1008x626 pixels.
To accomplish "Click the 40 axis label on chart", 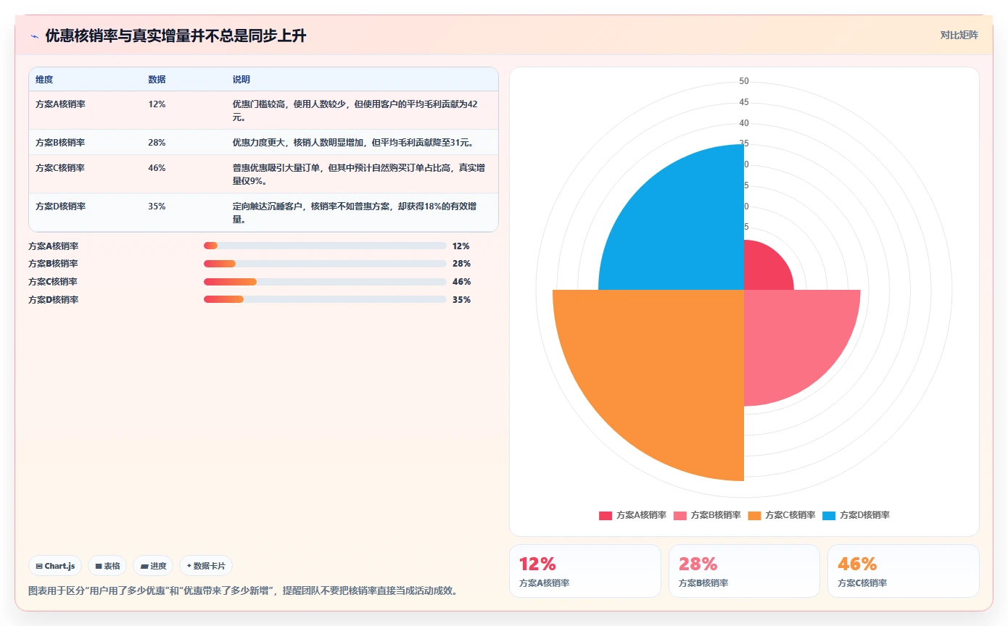I will tap(744, 123).
